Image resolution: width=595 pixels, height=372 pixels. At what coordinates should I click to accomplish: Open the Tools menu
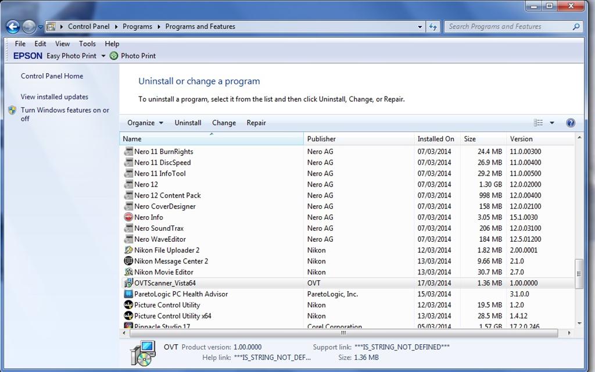coord(87,44)
